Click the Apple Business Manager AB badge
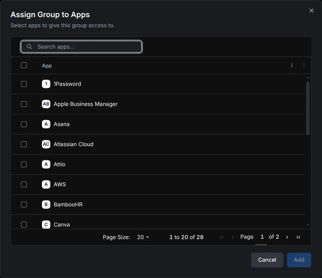 (x=46, y=104)
